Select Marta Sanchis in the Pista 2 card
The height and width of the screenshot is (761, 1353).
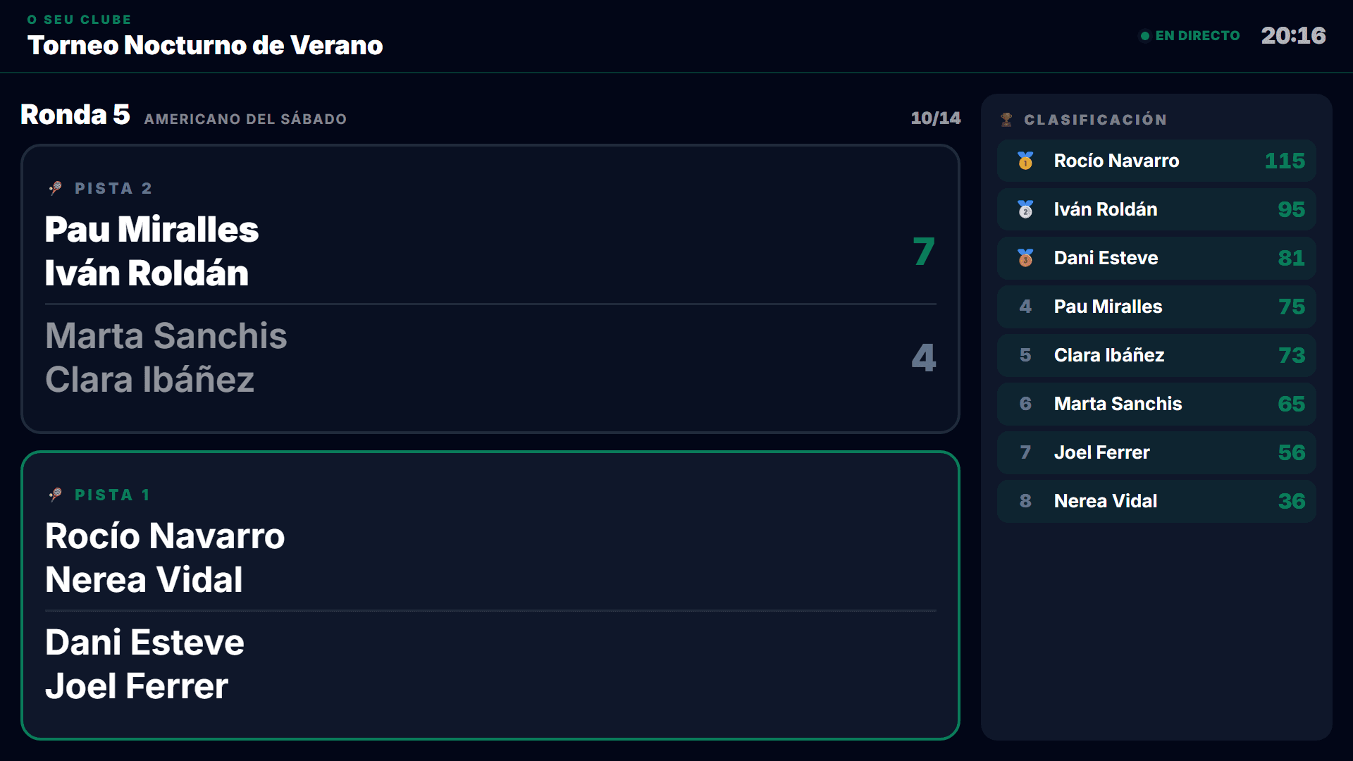166,335
